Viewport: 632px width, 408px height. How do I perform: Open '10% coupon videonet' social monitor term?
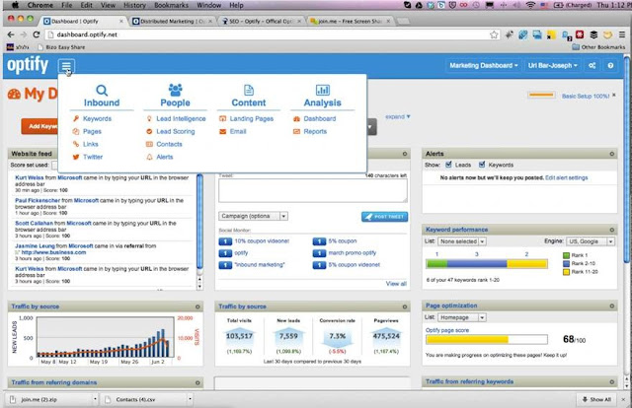[x=262, y=241]
